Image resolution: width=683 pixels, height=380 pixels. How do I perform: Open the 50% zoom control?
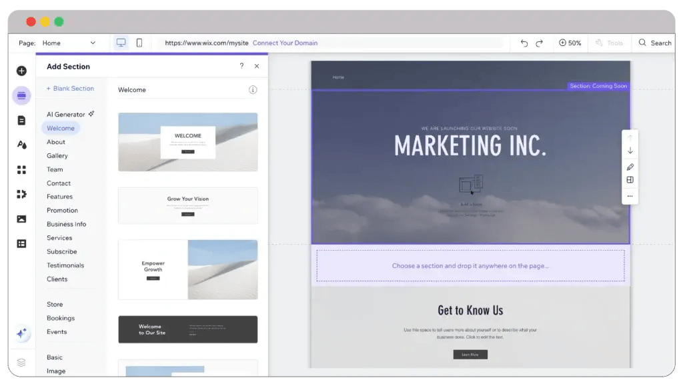[570, 43]
